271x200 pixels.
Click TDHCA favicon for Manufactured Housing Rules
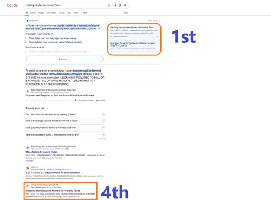point(28,147)
